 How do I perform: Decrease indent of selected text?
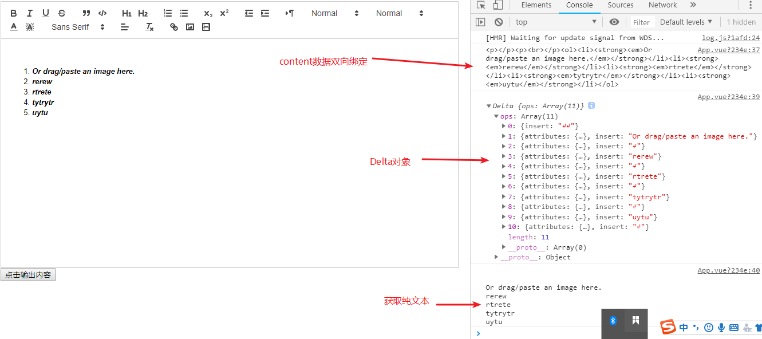249,13
